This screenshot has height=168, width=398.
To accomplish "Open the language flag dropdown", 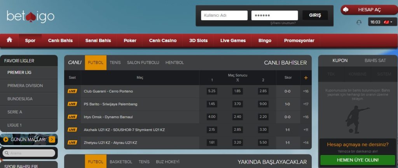I will tap(388, 22).
